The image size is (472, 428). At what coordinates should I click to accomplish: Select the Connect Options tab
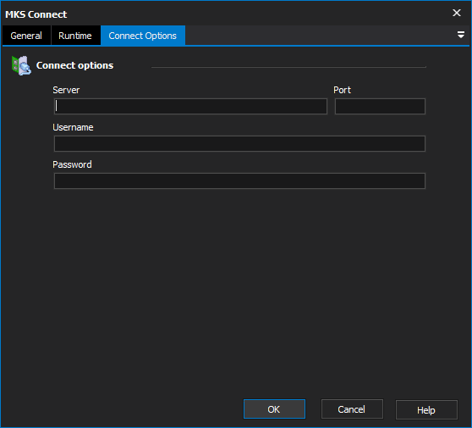pyautogui.click(x=143, y=36)
